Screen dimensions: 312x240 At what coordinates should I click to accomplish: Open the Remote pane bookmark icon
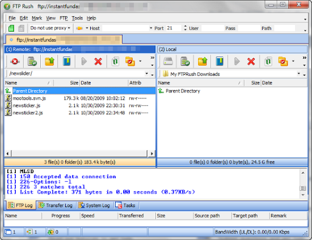[x=66, y=61]
